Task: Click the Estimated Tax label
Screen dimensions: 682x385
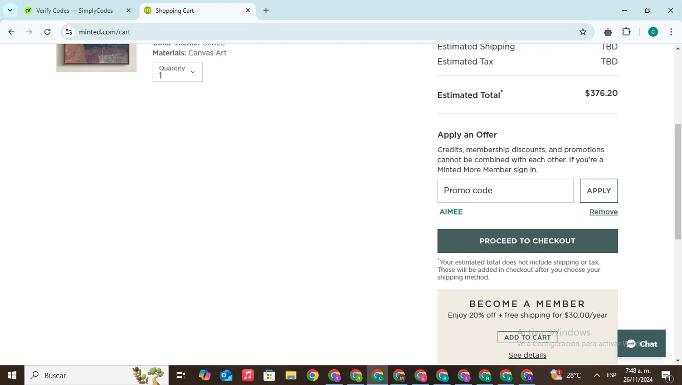Action: point(465,61)
